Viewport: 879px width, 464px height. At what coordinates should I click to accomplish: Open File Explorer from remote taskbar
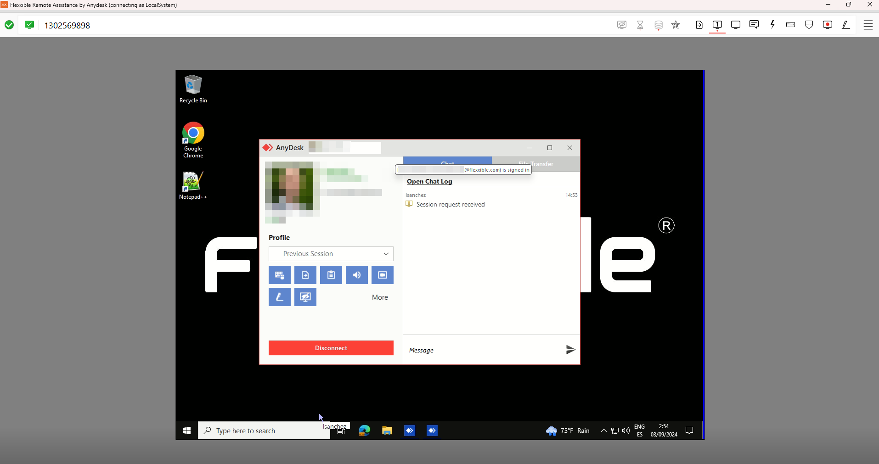[x=387, y=430]
